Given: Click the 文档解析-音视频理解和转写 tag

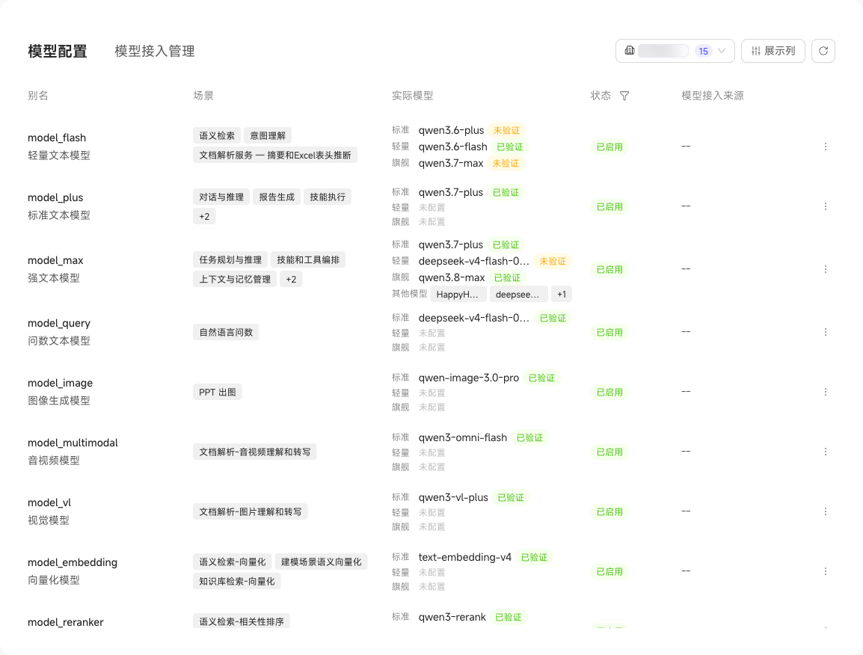Looking at the screenshot, I should point(255,452).
